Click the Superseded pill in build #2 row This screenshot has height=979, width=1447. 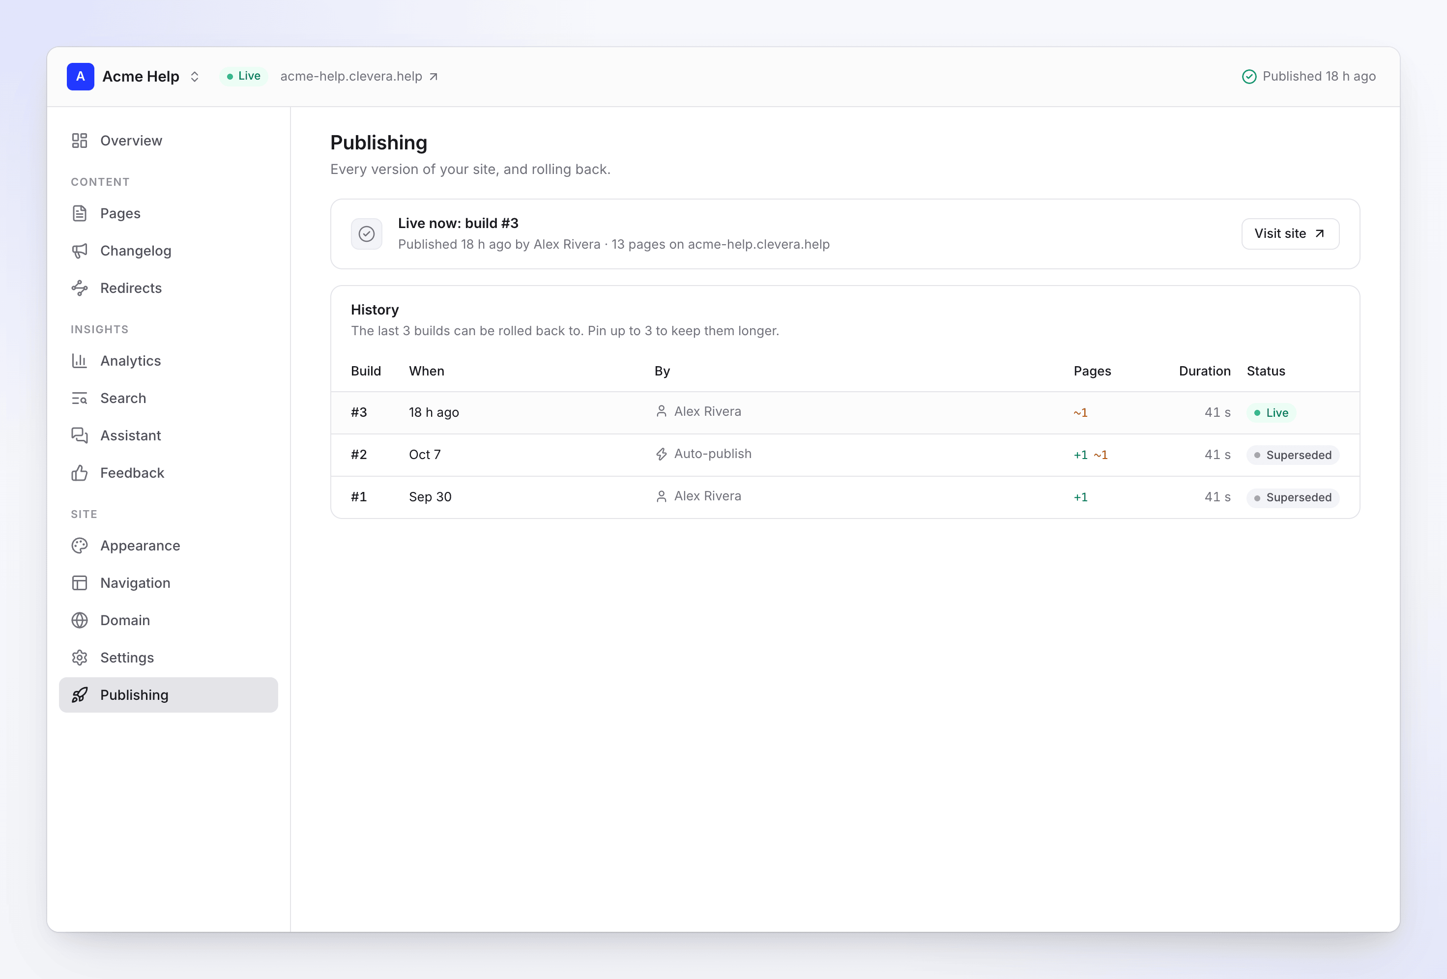click(x=1293, y=455)
